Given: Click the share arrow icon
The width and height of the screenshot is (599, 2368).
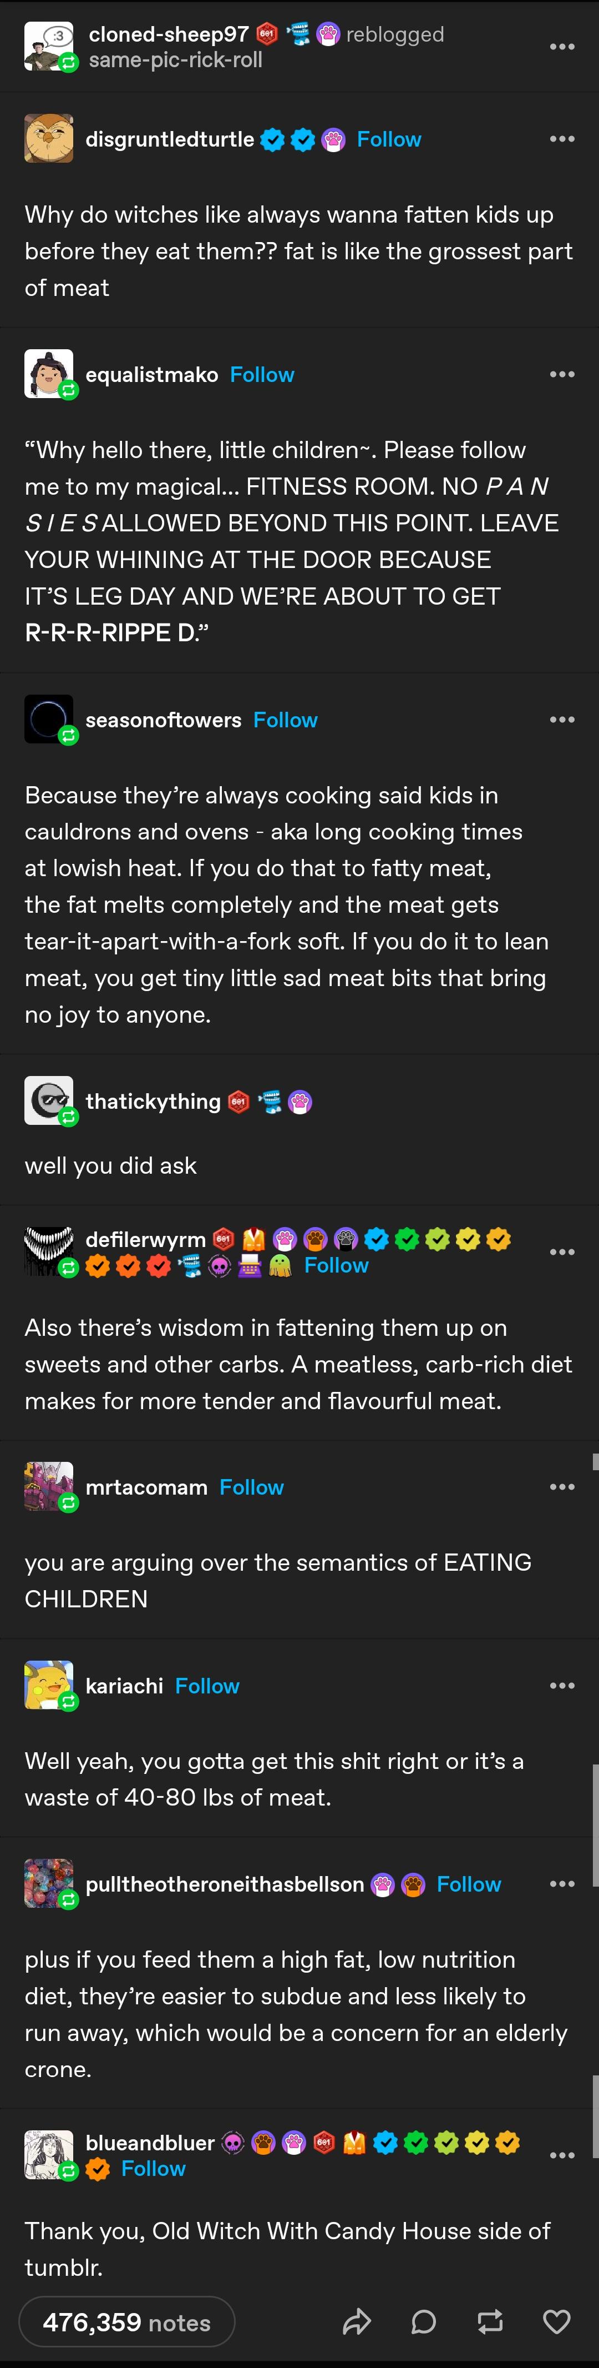Looking at the screenshot, I should (357, 2322).
